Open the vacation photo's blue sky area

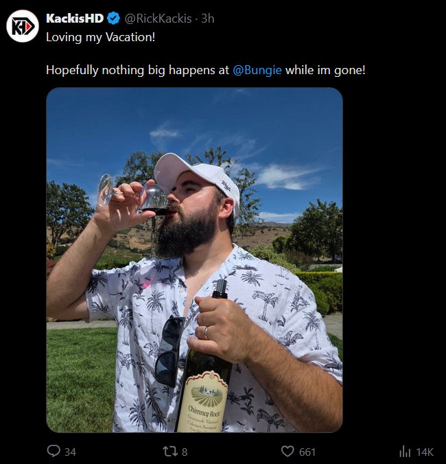pyautogui.click(x=274, y=124)
